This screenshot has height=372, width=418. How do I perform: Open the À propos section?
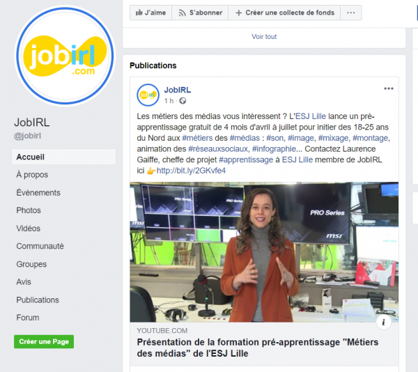point(32,175)
